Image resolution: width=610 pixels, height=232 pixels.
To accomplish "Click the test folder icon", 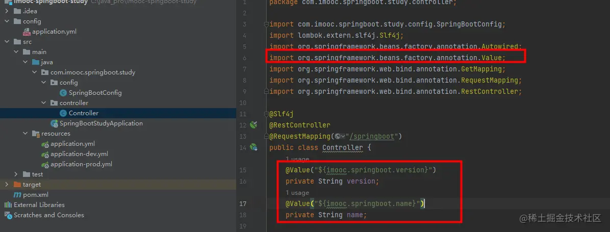I will [x=27, y=174].
